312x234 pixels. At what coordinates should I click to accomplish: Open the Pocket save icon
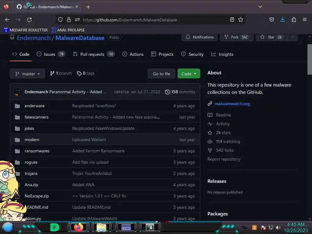point(271,19)
